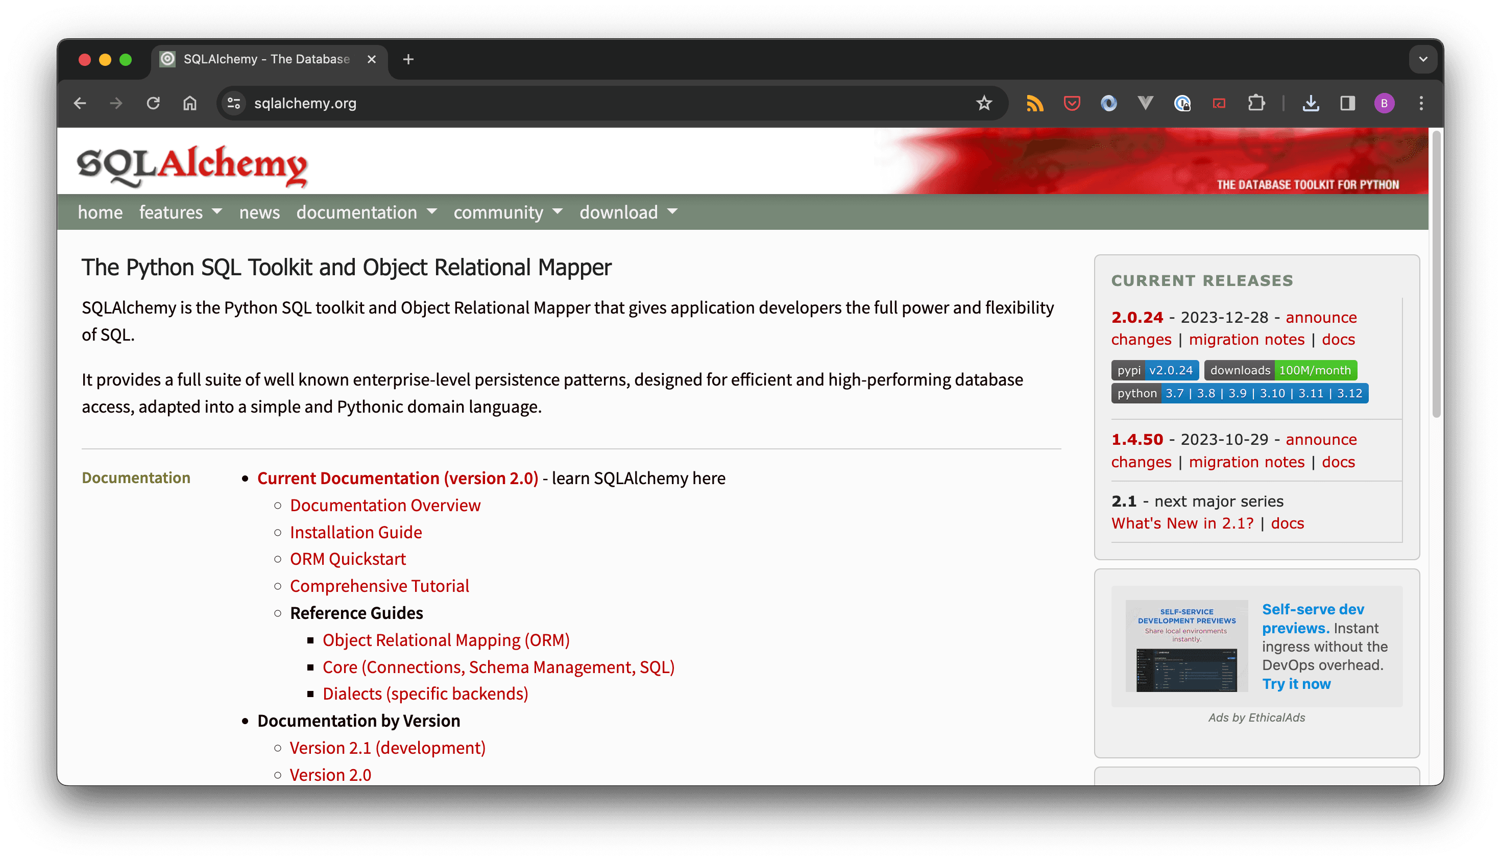Click the Vue devtools extension icon

point(1145,103)
